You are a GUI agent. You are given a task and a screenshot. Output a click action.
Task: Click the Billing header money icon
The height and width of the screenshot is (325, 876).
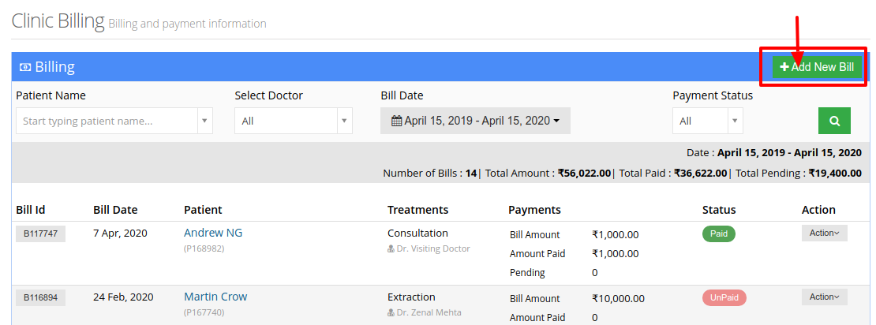pyautogui.click(x=25, y=68)
